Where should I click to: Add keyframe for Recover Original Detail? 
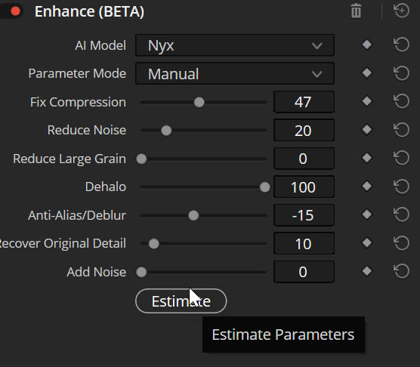tap(366, 243)
